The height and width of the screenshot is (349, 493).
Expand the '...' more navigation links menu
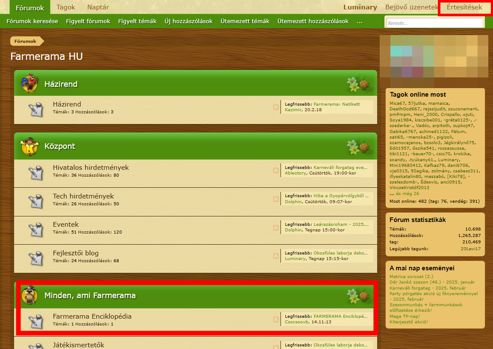coord(360,21)
